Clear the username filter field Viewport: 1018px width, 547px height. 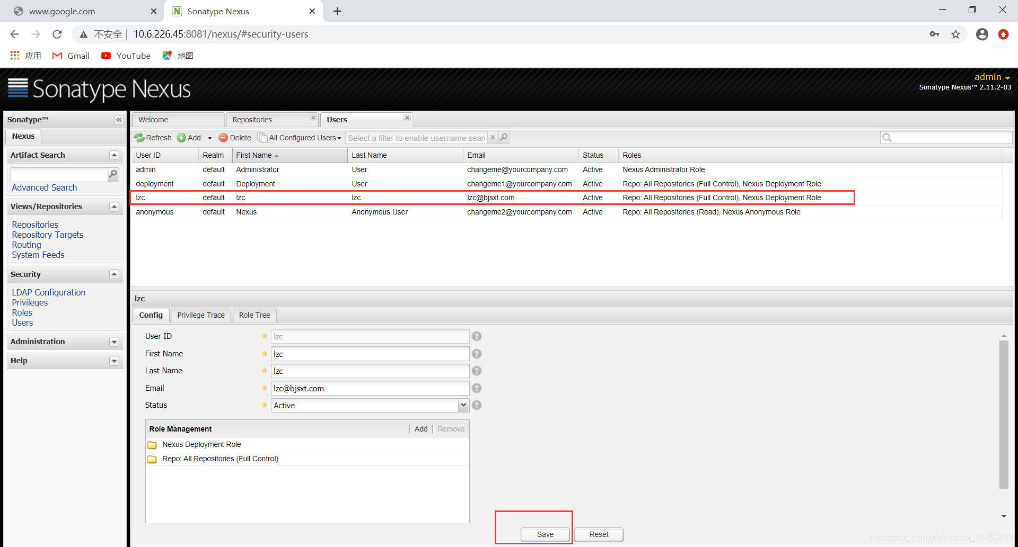coord(493,138)
